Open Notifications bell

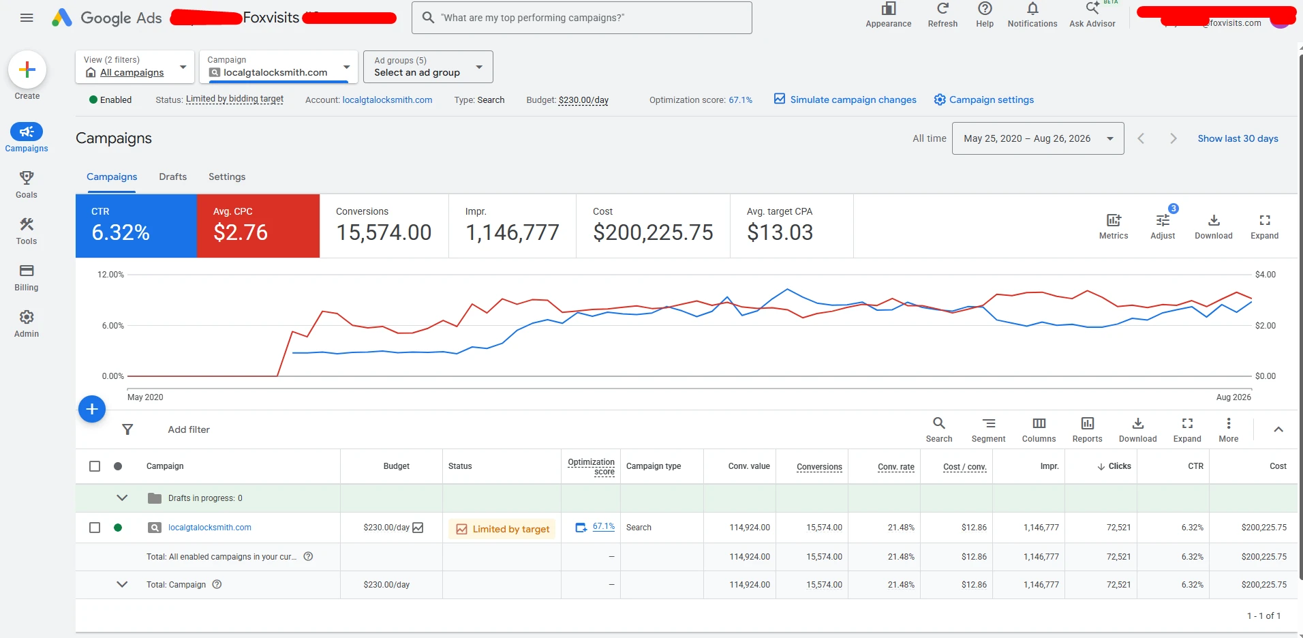coord(1032,15)
